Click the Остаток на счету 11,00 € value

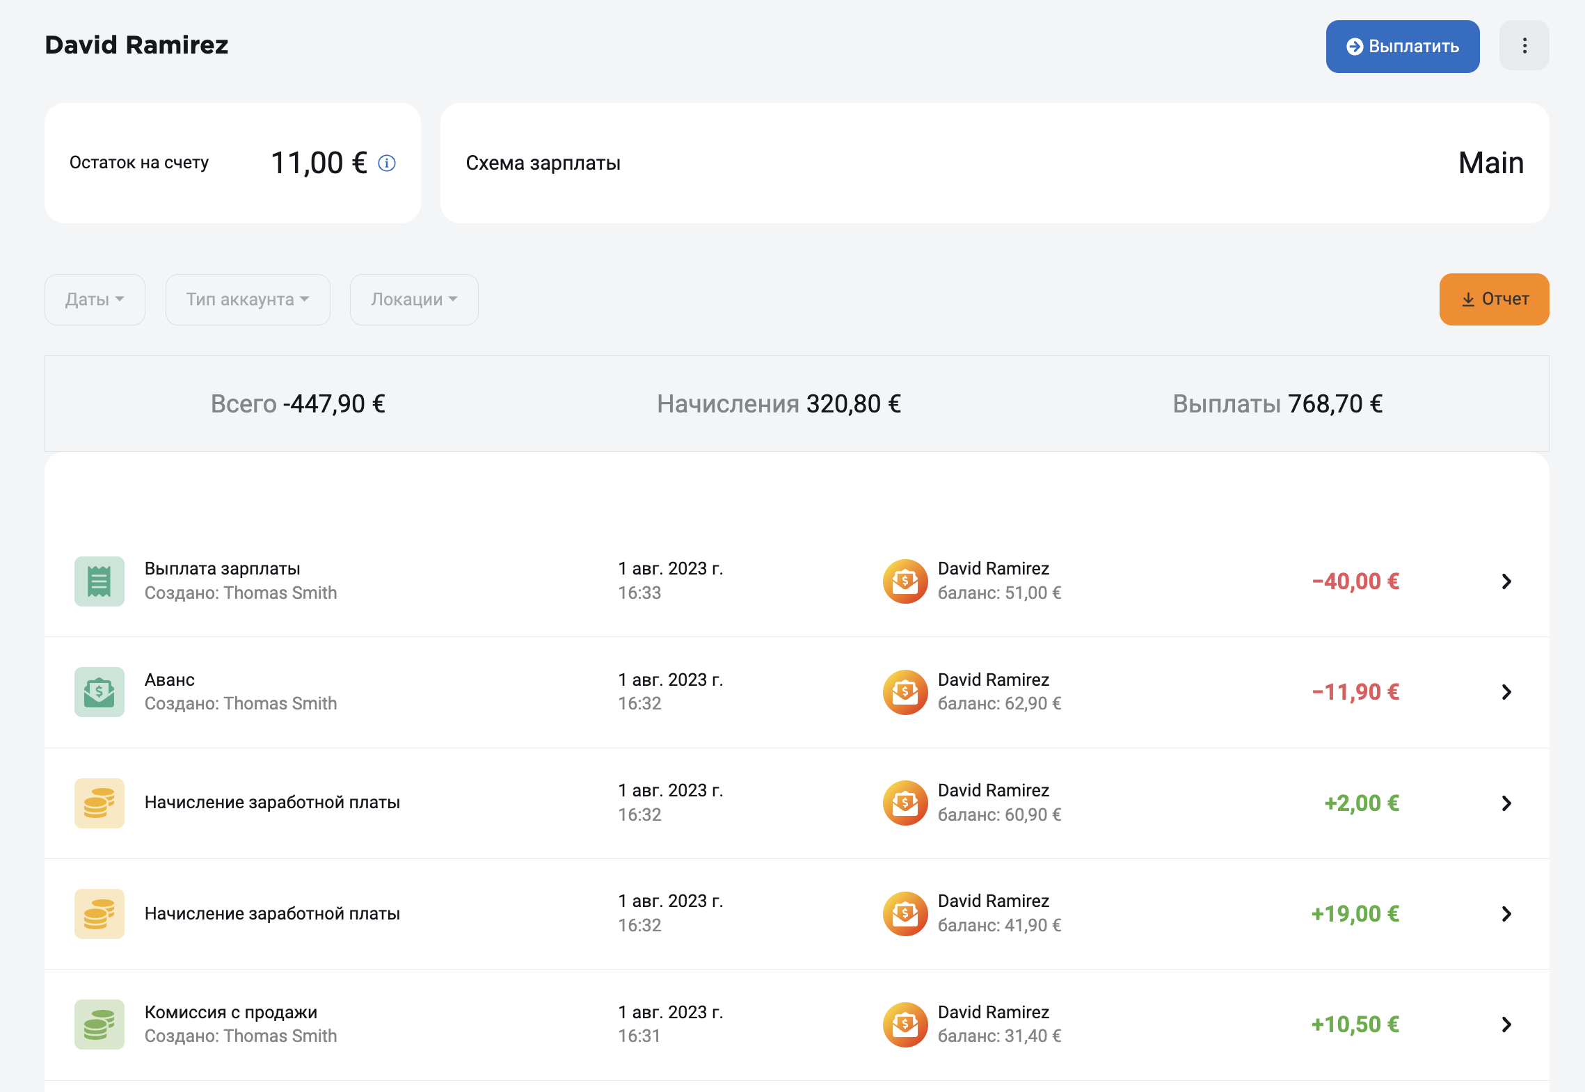pyautogui.click(x=319, y=163)
